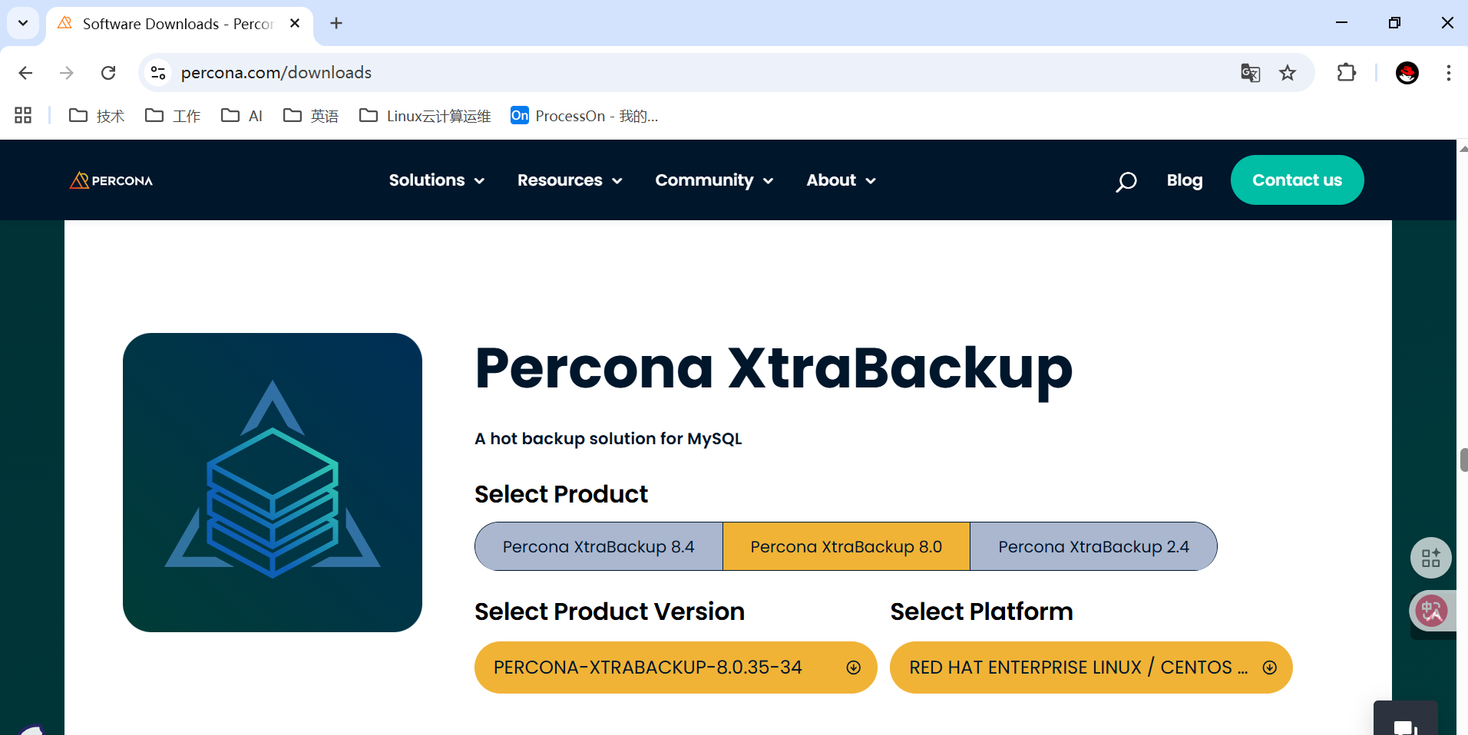Click the Percona logo in the header
The image size is (1468, 735).
coord(111,180)
